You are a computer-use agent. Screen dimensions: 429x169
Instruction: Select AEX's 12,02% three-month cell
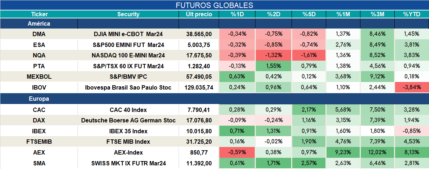coord(377,152)
